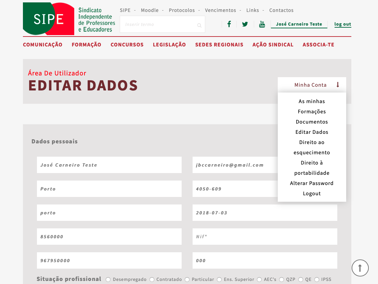Select Contratado radio button
This screenshot has width=378, height=284.
click(x=152, y=280)
